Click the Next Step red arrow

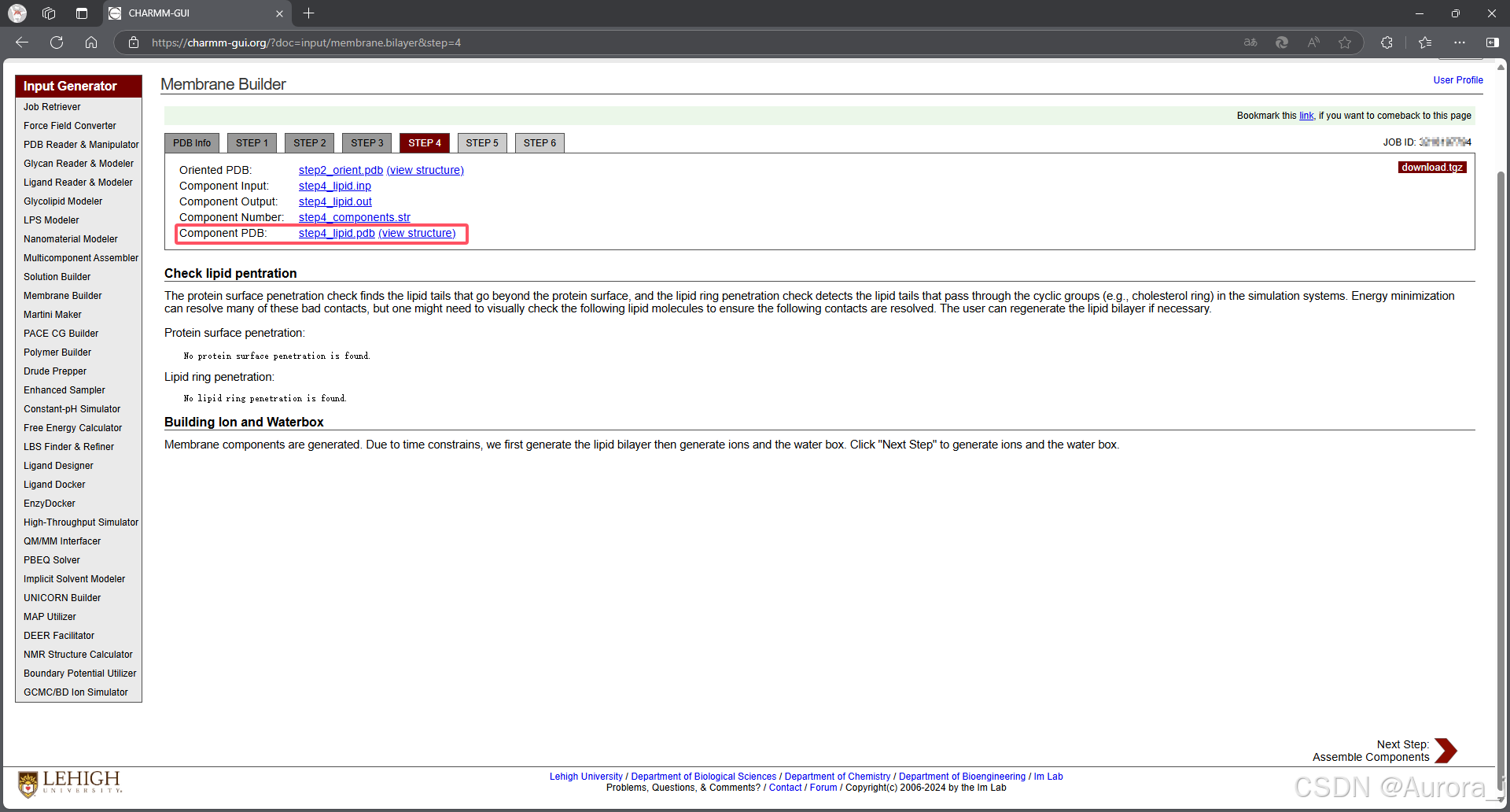[1446, 751]
